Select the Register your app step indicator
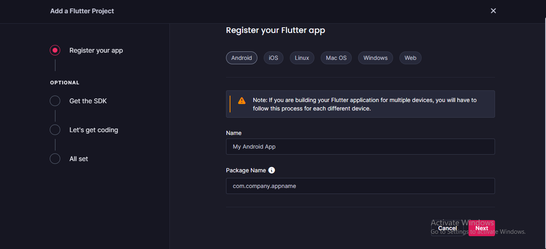 click(55, 50)
